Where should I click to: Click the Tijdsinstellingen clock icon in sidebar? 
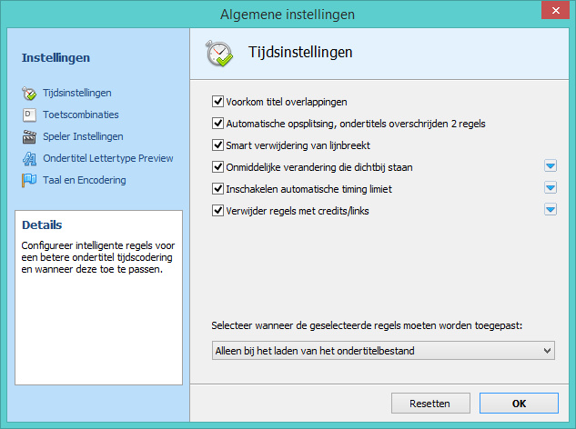(x=28, y=93)
